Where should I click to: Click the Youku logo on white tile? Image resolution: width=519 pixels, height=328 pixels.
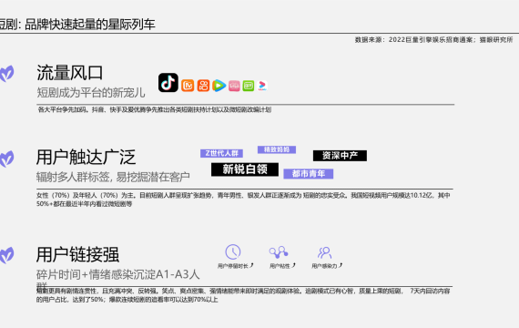(x=262, y=86)
